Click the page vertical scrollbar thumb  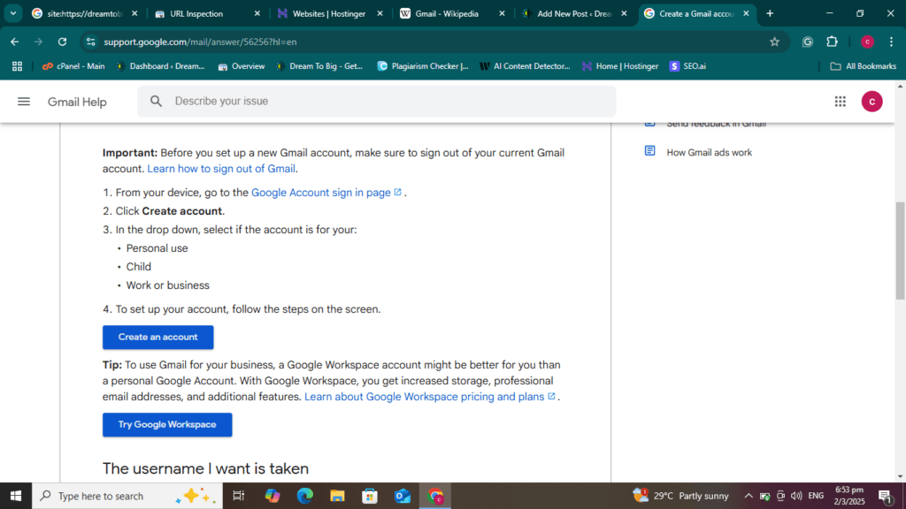pos(900,250)
